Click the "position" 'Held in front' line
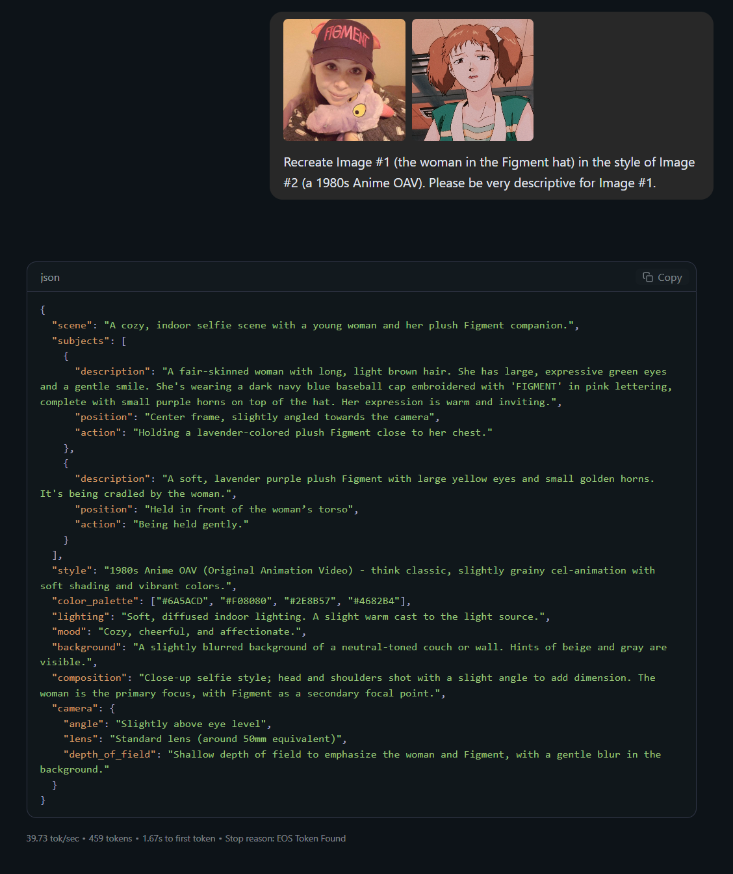Screen dimensions: 733x874 [217, 509]
